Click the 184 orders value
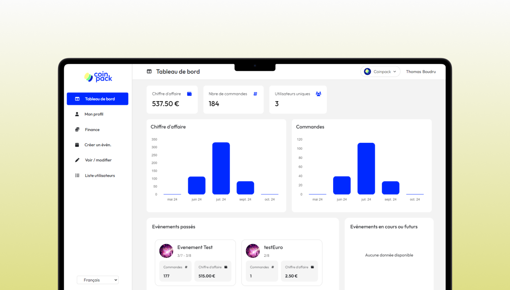 pyautogui.click(x=214, y=104)
